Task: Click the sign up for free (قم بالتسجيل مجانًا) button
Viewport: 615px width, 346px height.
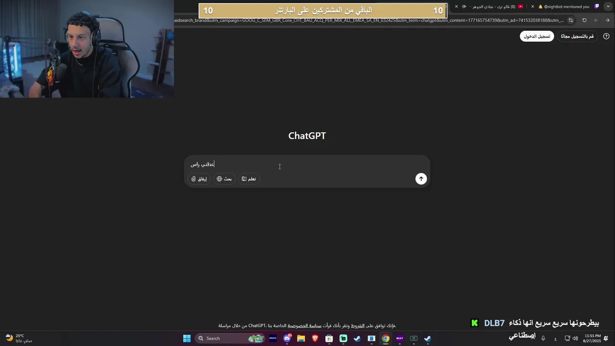Action: point(577,37)
